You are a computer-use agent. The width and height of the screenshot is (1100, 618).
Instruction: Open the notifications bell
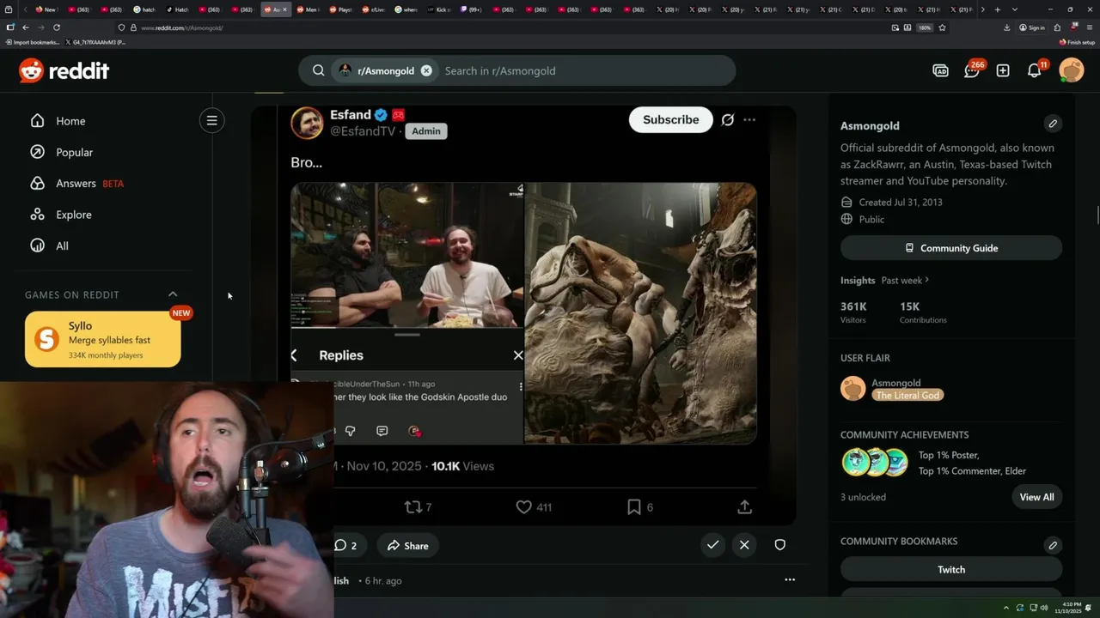click(1035, 71)
